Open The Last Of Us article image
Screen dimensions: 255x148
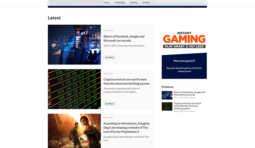pyautogui.click(x=74, y=131)
